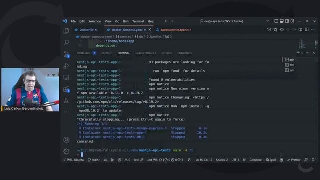This screenshot has height=180, width=320.
Task: Switch to the GitLens panel tab
Action: [166, 53]
